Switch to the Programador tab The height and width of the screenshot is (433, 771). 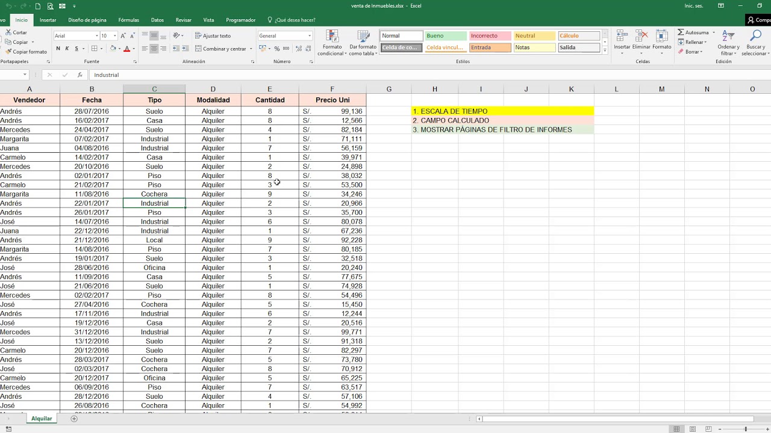[x=240, y=20]
